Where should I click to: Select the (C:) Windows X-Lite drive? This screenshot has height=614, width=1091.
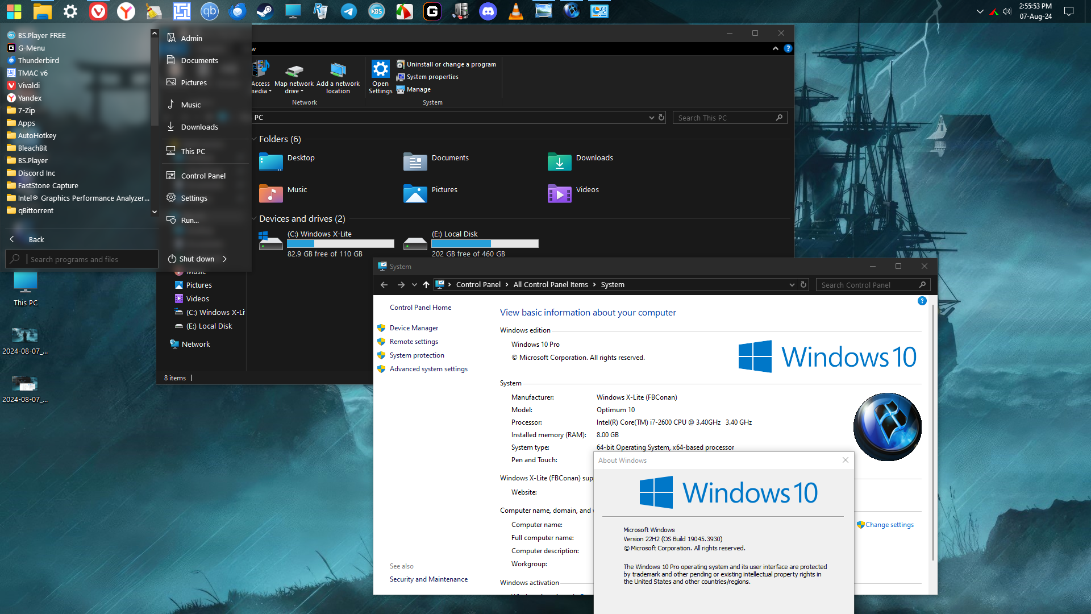(x=327, y=243)
